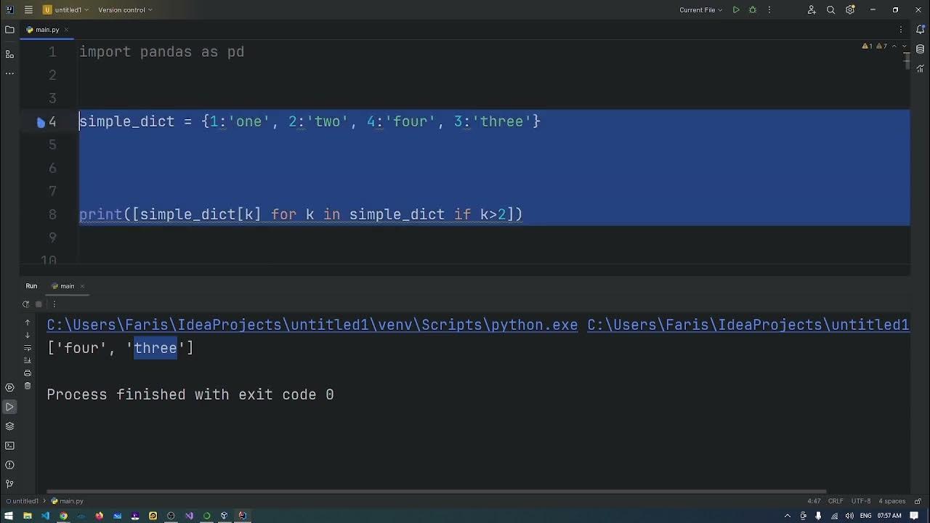Open the Version control dropdown
This screenshot has height=523, width=930.
coord(125,10)
